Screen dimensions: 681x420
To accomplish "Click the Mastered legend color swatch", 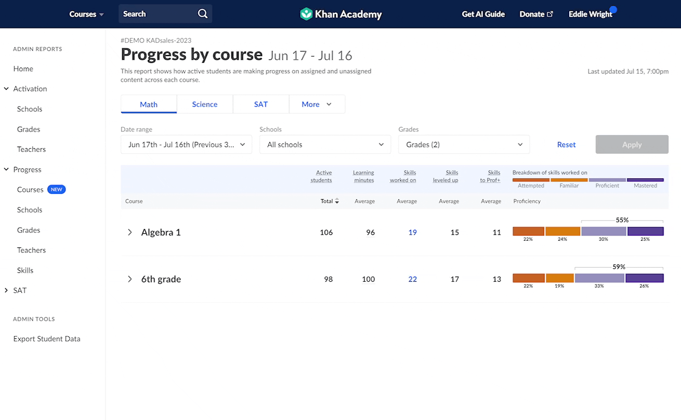I will 645,180.
